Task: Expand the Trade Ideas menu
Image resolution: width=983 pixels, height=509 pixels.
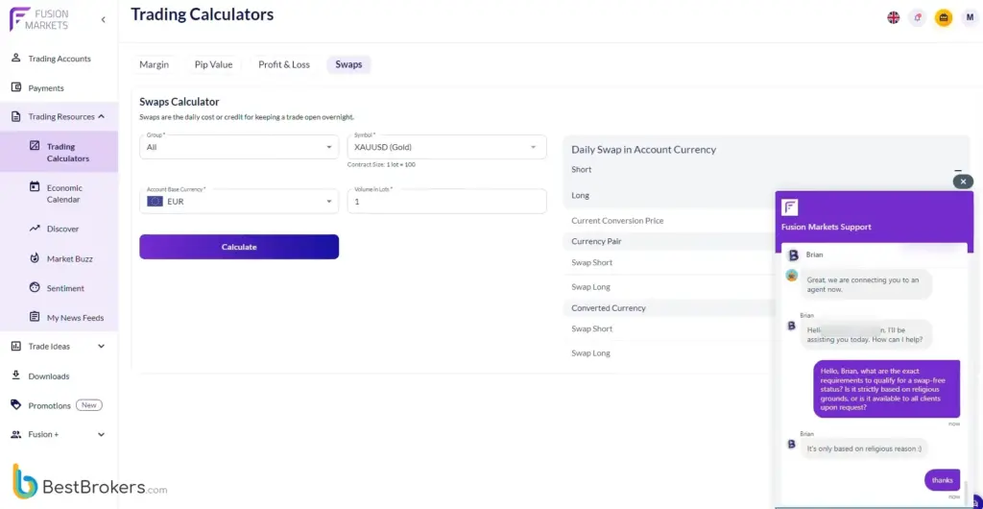Action: [102, 346]
